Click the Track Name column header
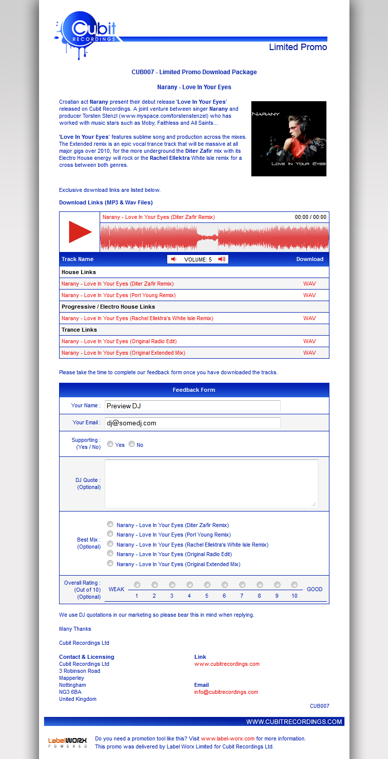388x759 pixels. coord(78,259)
